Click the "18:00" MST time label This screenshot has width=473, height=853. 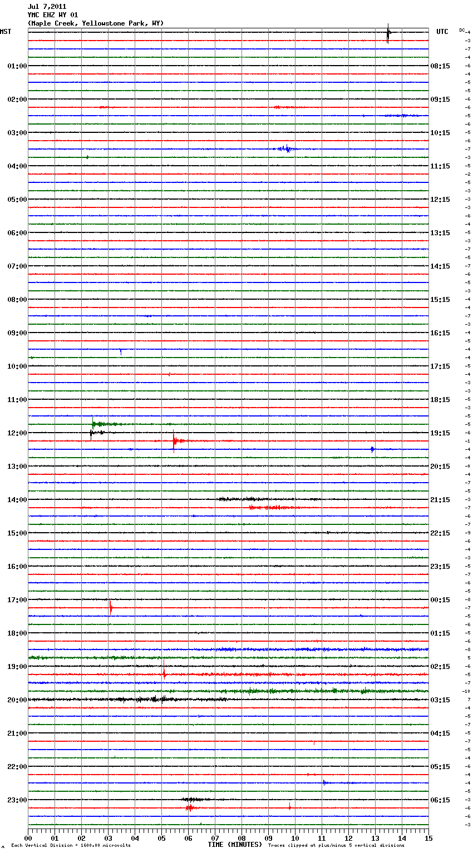(x=17, y=633)
